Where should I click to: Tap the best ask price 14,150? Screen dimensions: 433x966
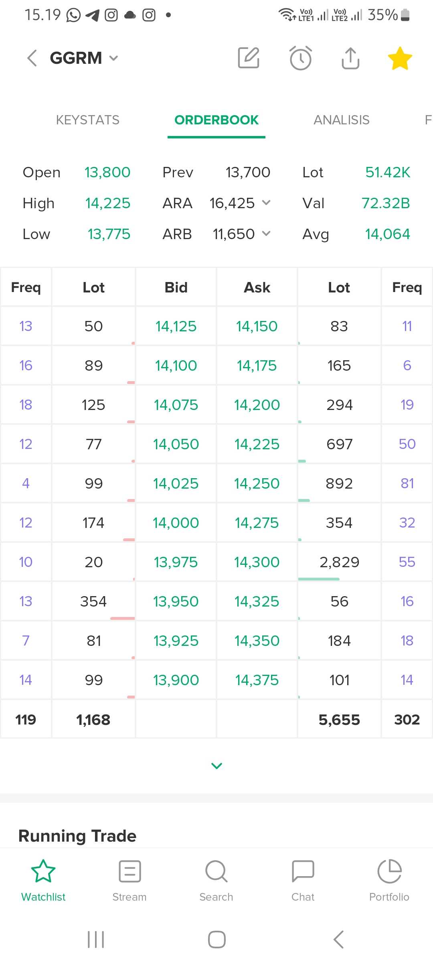pos(257,326)
